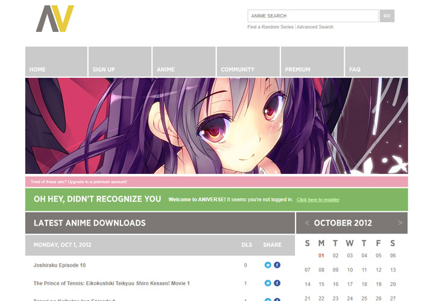Share Joshiraku Episode 10 on Twitter
Image resolution: width=422 pixels, height=301 pixels.
[268, 265]
